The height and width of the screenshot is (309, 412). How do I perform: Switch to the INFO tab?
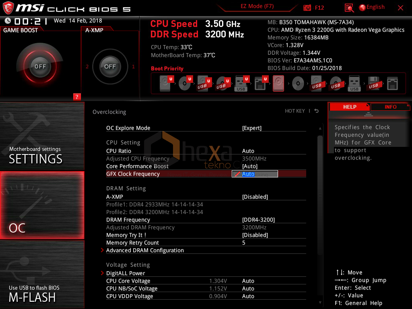tap(390, 107)
